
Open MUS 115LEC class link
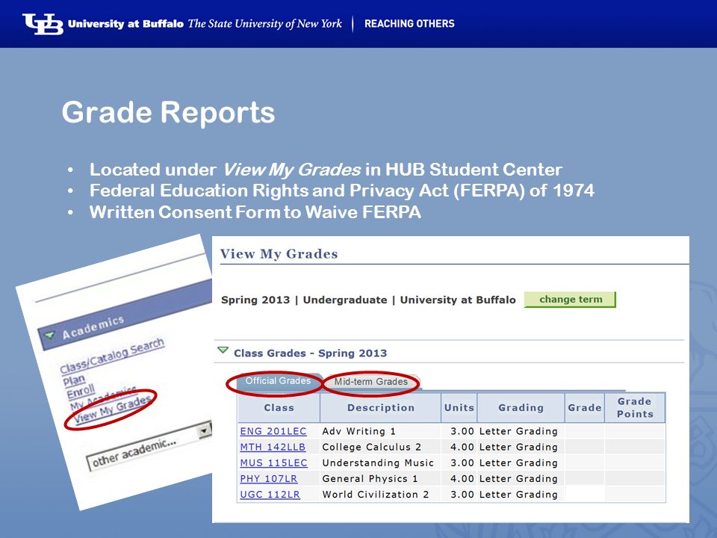click(x=273, y=463)
